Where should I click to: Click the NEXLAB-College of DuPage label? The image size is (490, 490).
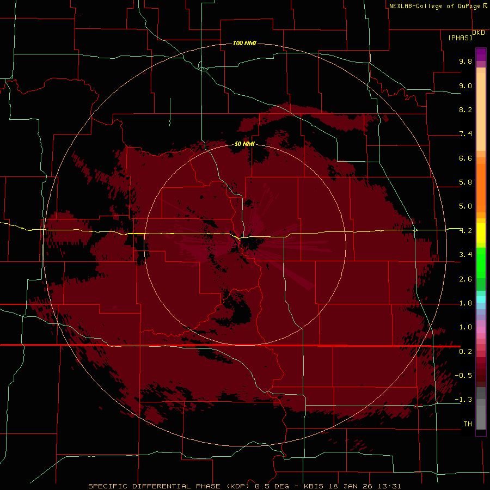[434, 6]
